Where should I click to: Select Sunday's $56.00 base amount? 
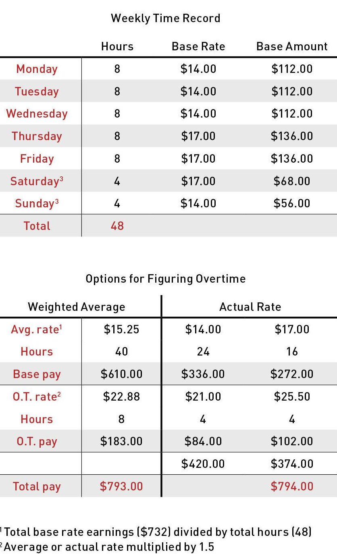tap(292, 203)
